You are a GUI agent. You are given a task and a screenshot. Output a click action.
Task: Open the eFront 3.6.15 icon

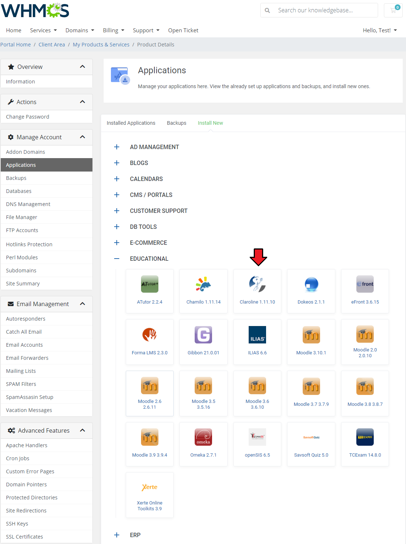coord(365,284)
